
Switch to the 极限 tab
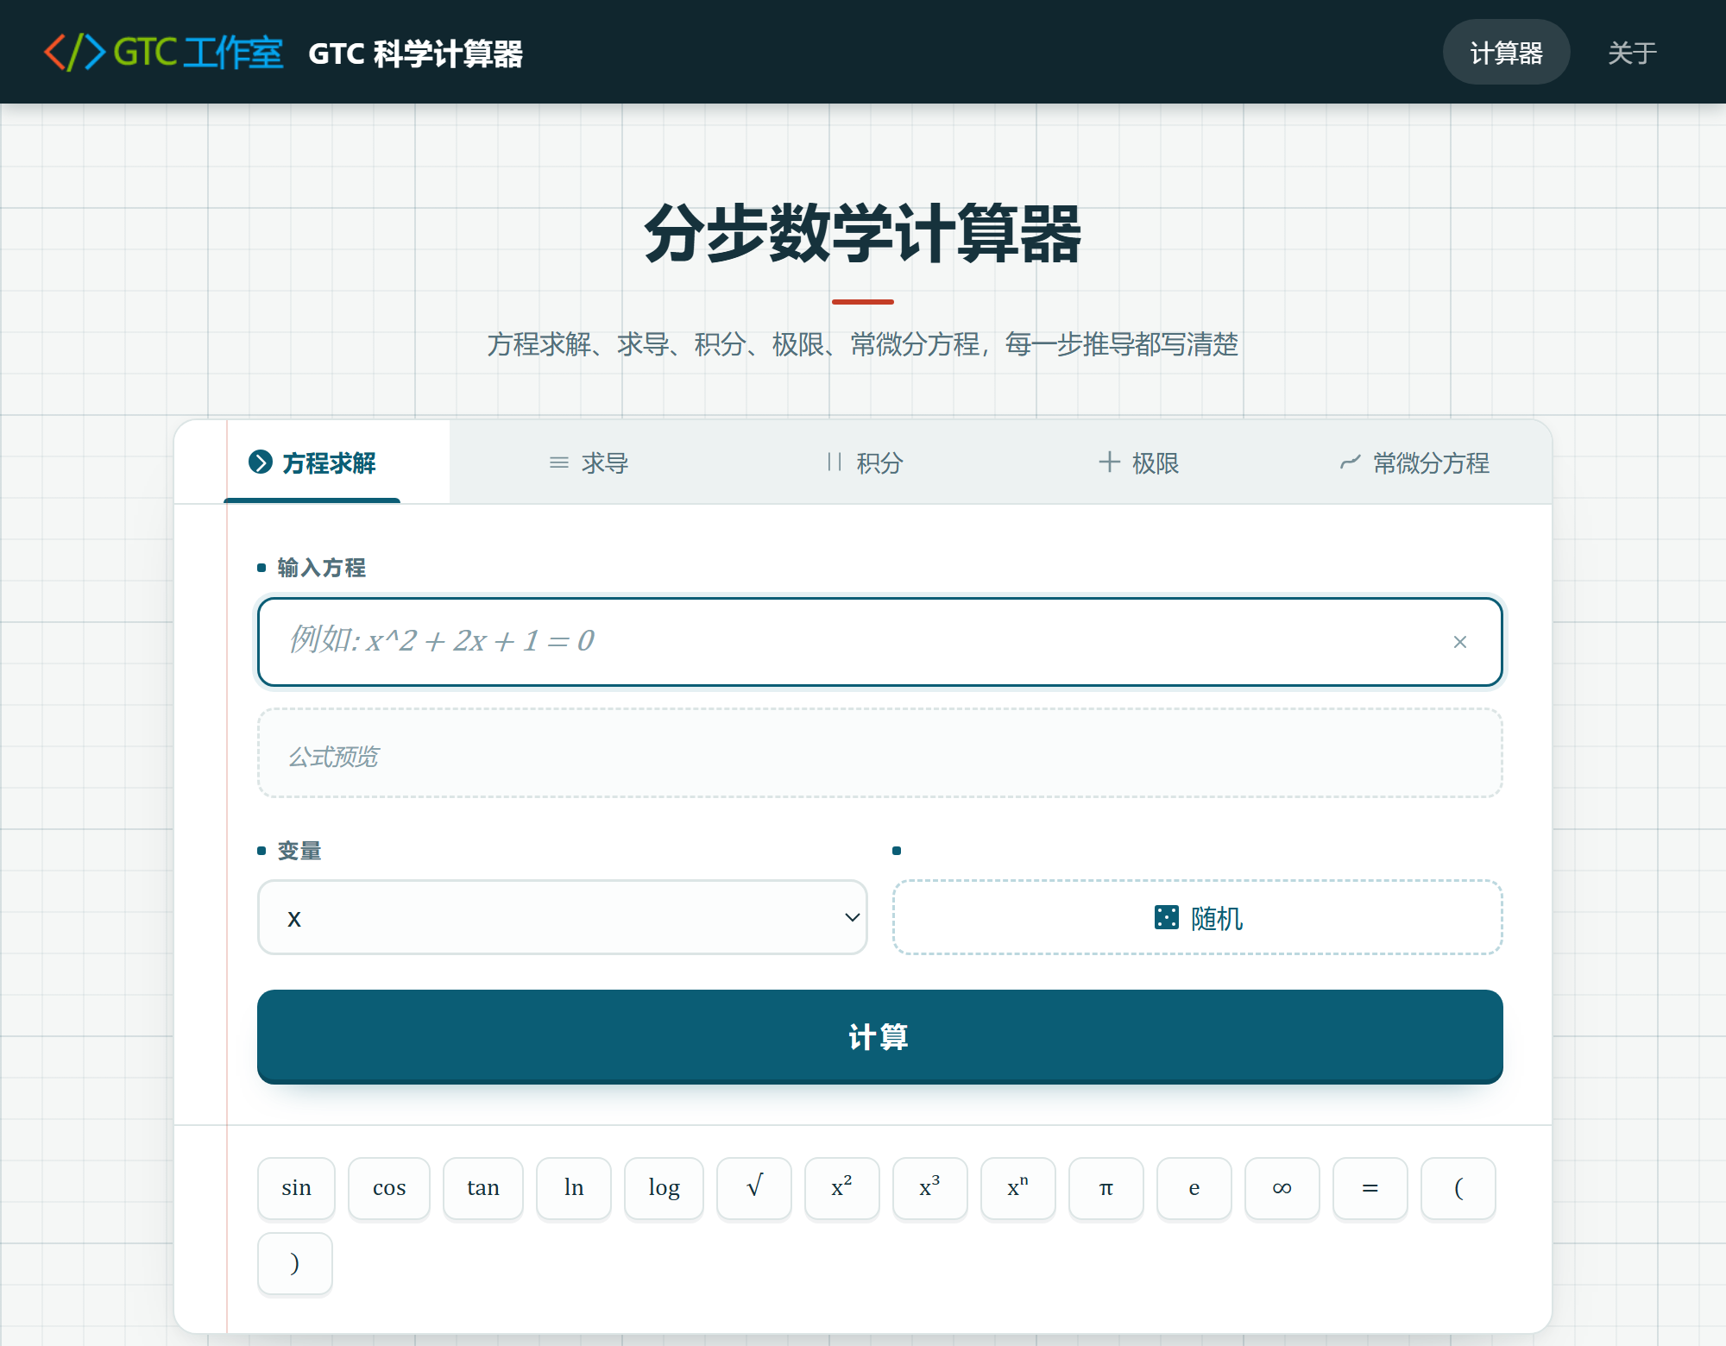(1139, 462)
